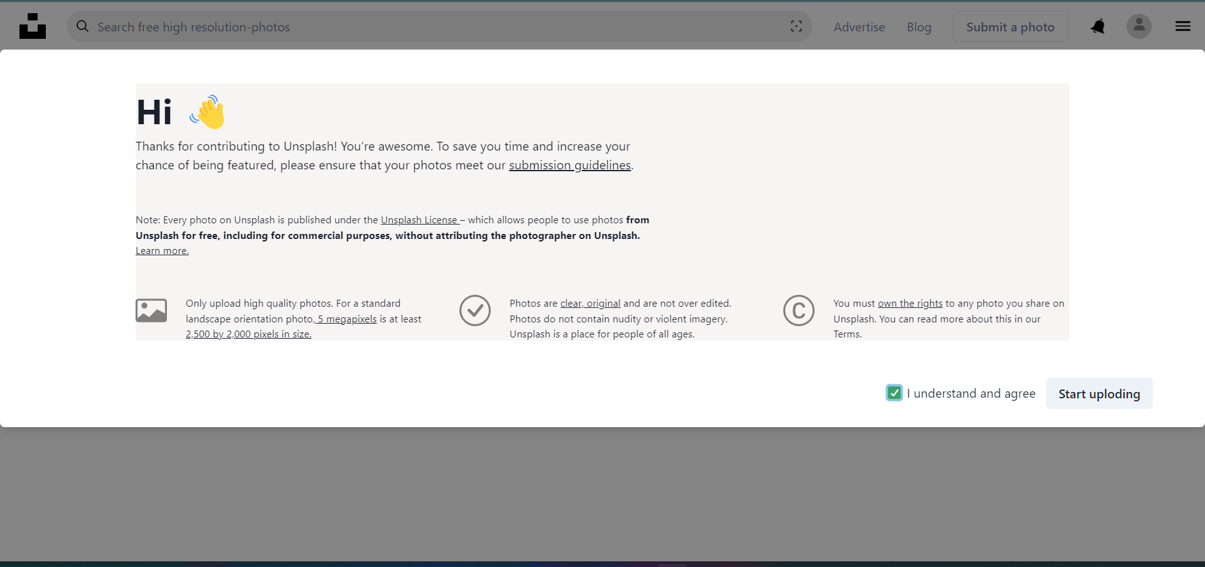
Task: Open the Unsplash logo home link
Action: coord(33,26)
